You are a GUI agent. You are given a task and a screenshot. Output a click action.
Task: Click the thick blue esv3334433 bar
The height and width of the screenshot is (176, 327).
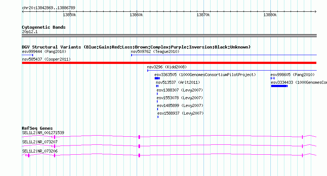pyautogui.click(x=279, y=86)
